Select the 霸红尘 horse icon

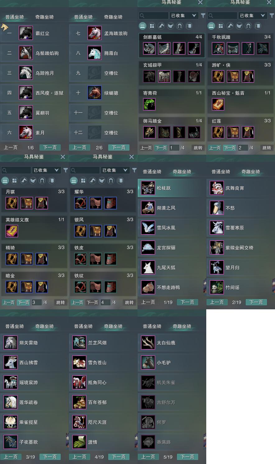[26, 33]
